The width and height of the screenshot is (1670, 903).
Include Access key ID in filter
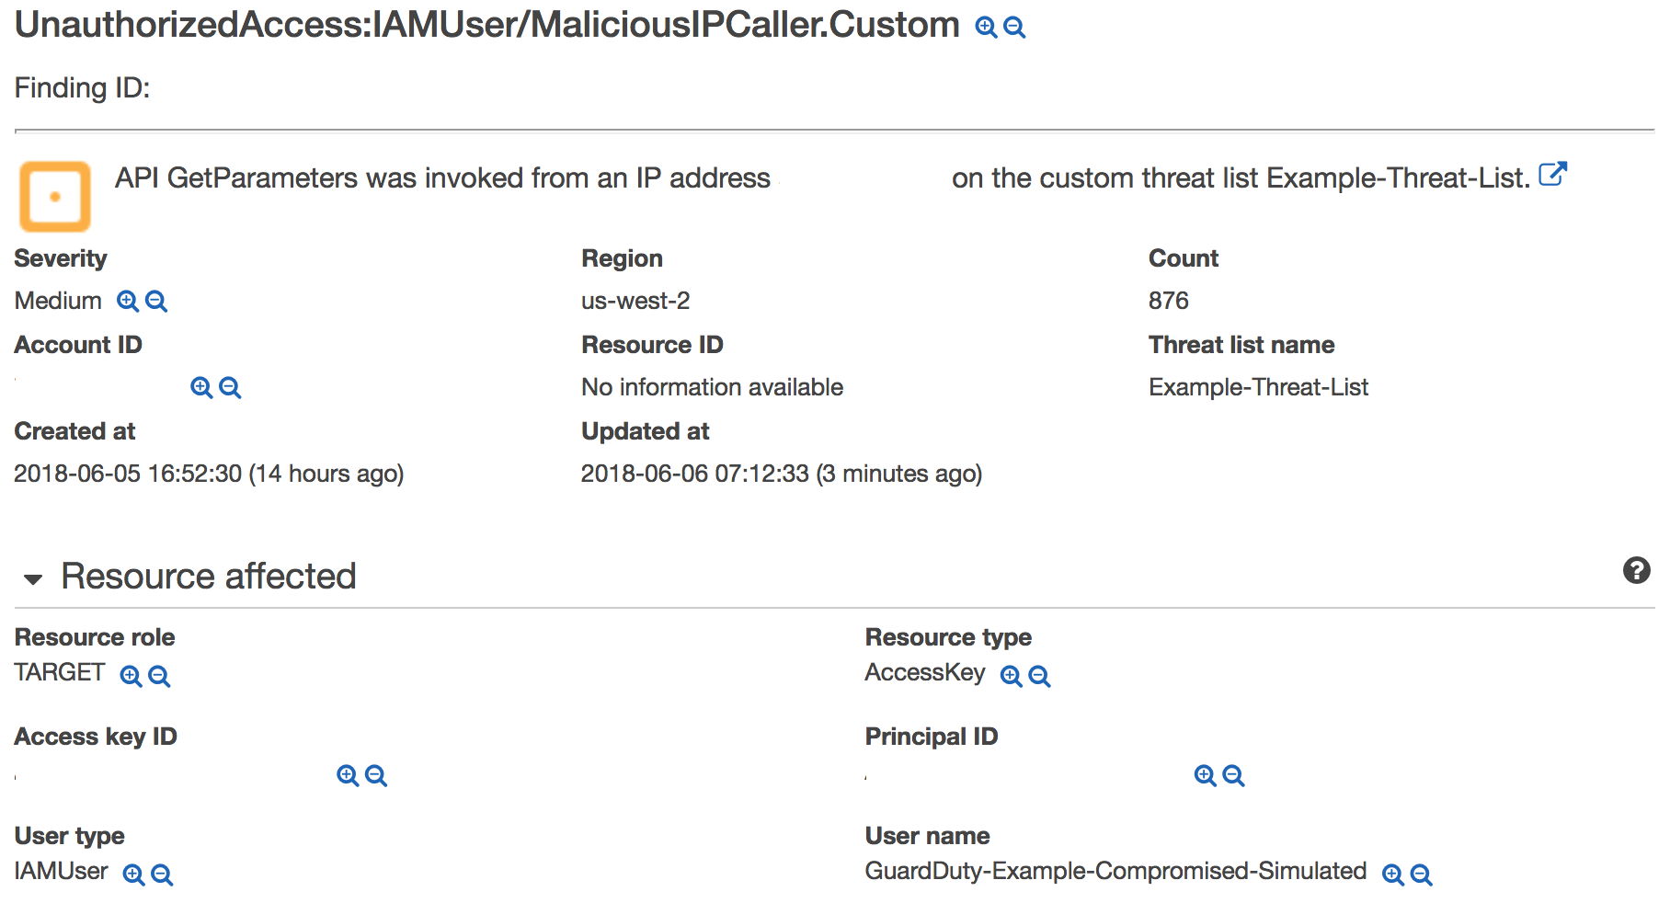(x=348, y=776)
